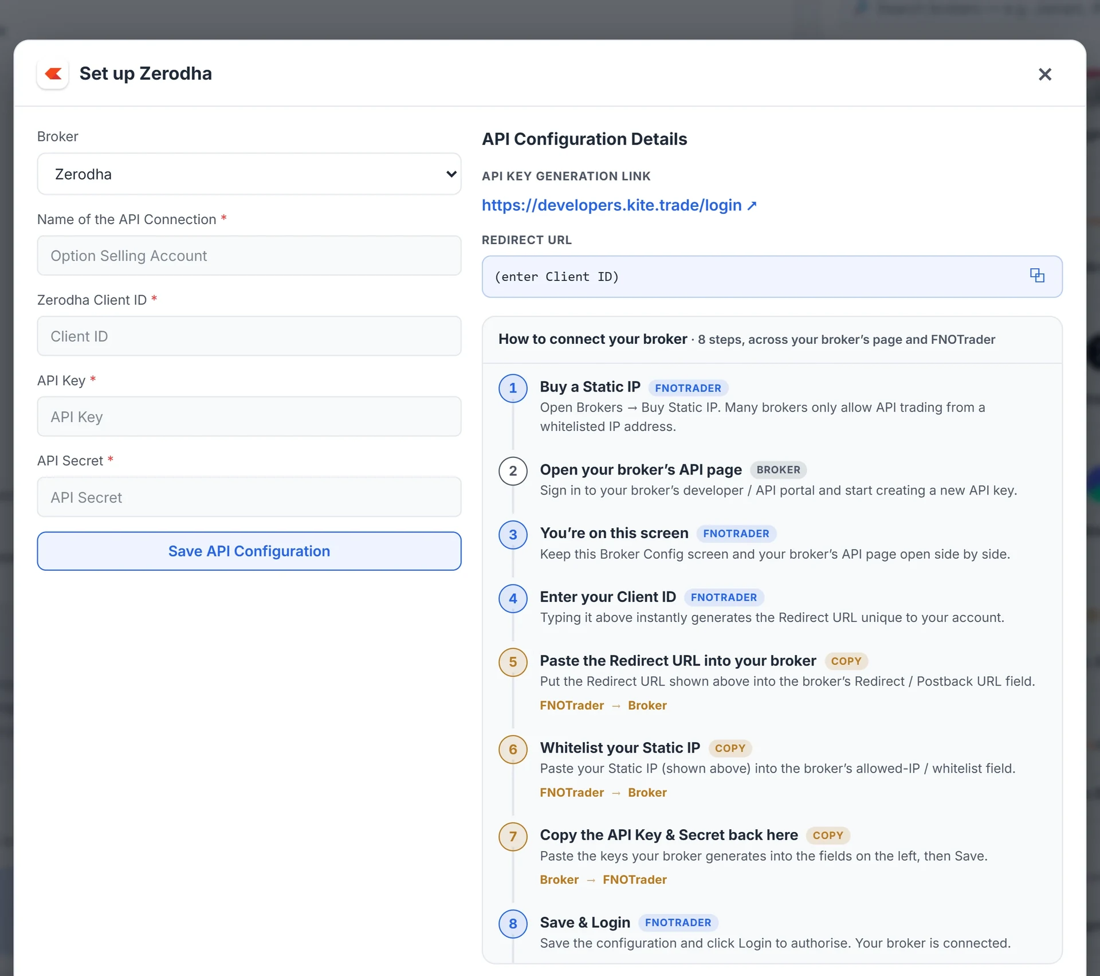This screenshot has height=976, width=1100.
Task: Click the Name of the API Connection field
Action: click(x=249, y=256)
